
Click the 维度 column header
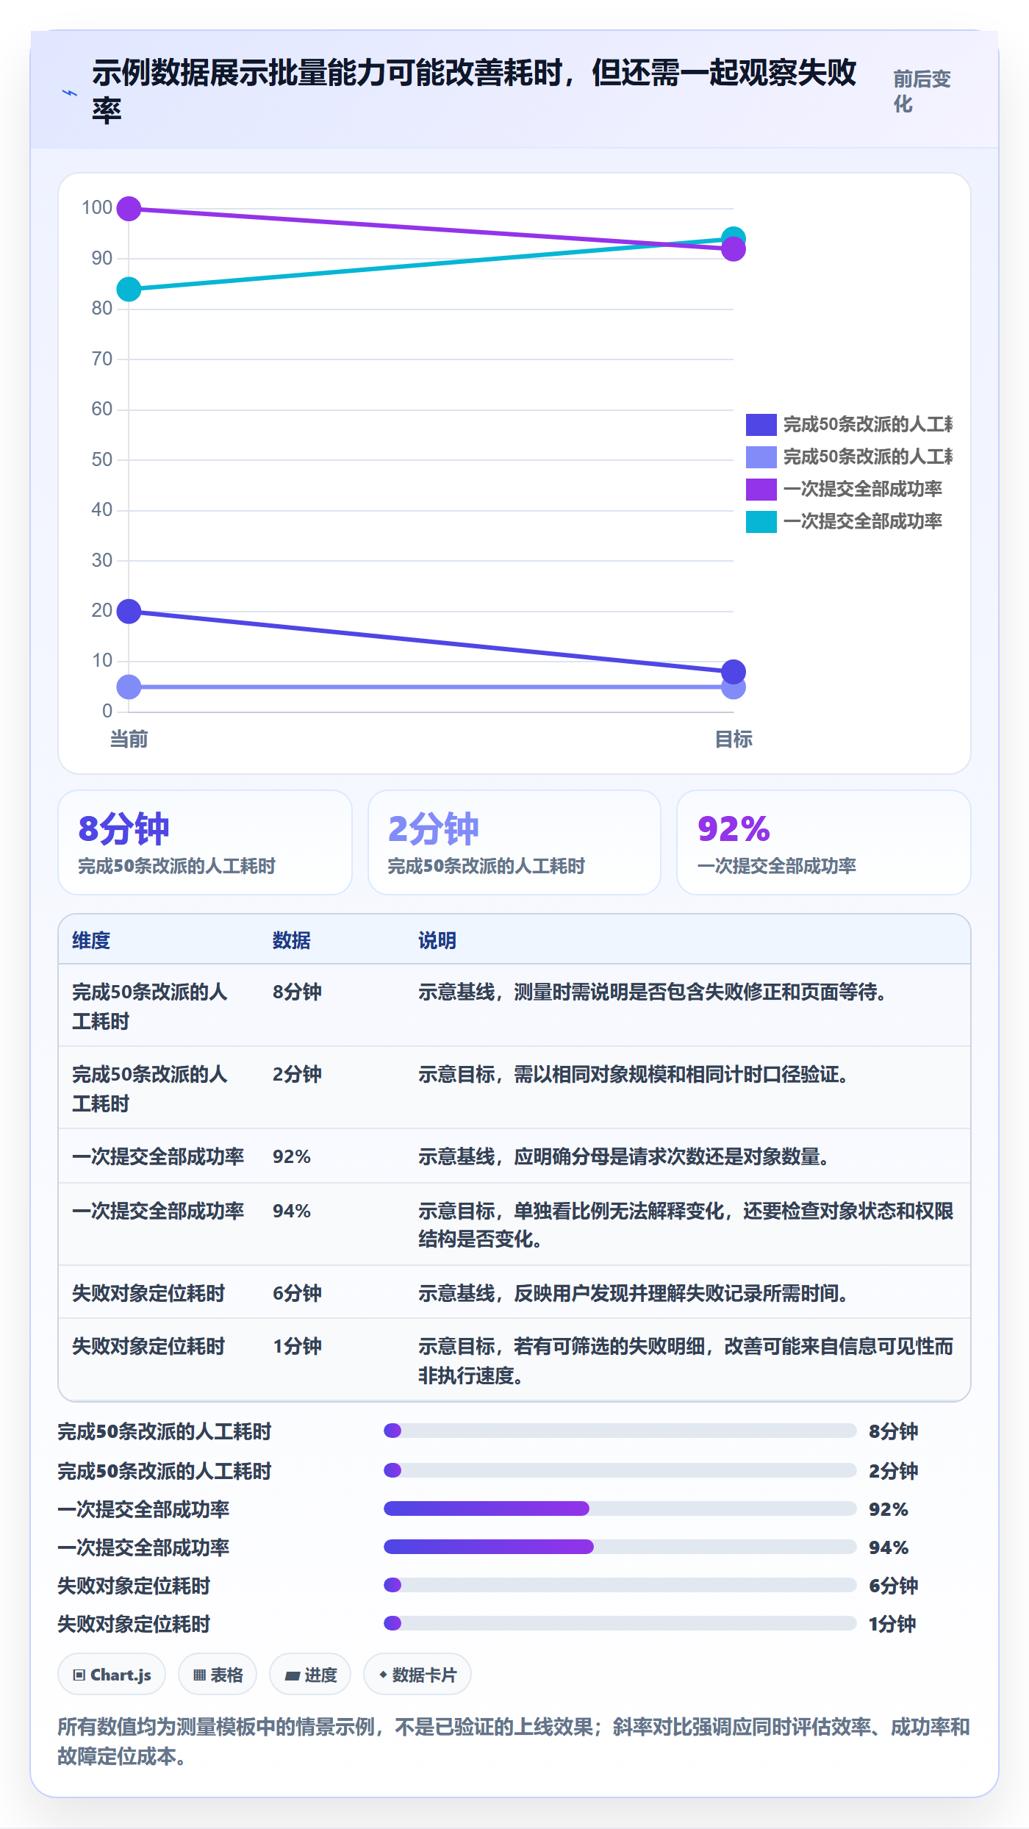tap(91, 940)
